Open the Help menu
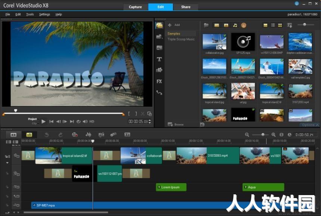 [x=59, y=14]
